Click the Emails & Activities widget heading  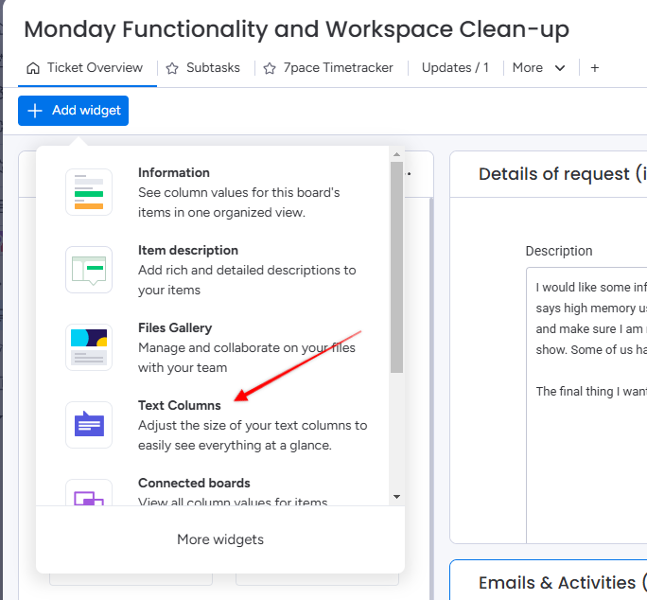pos(562,583)
